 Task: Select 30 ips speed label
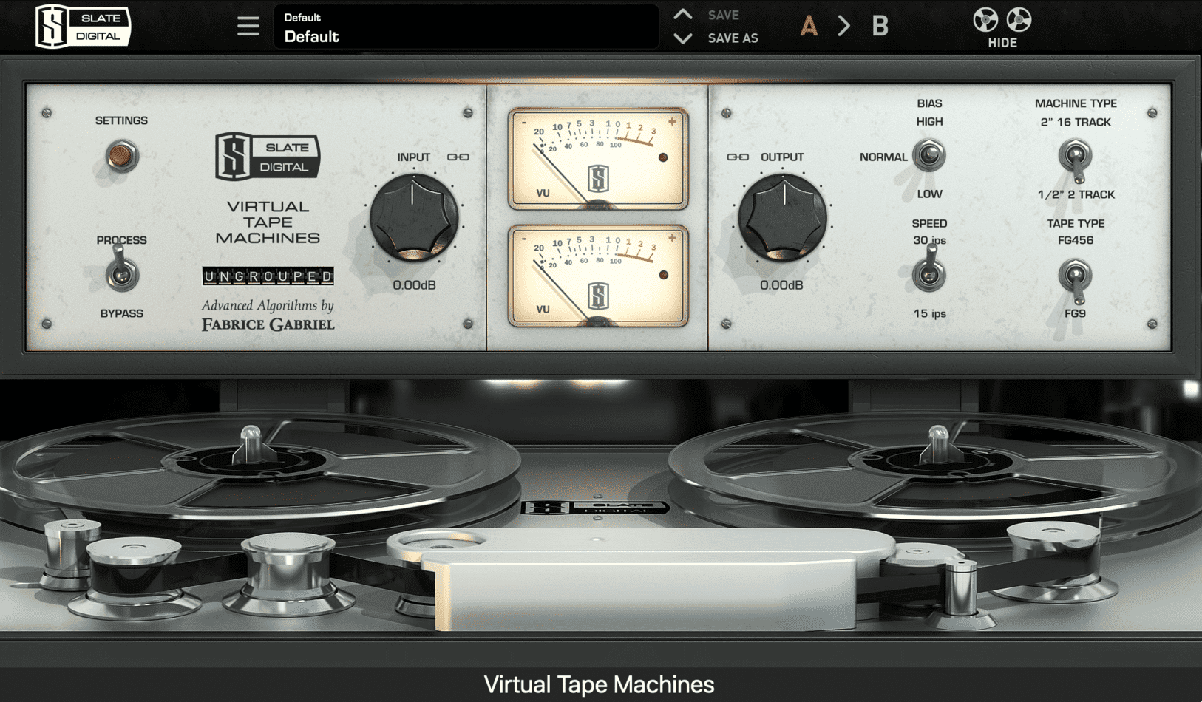click(929, 240)
